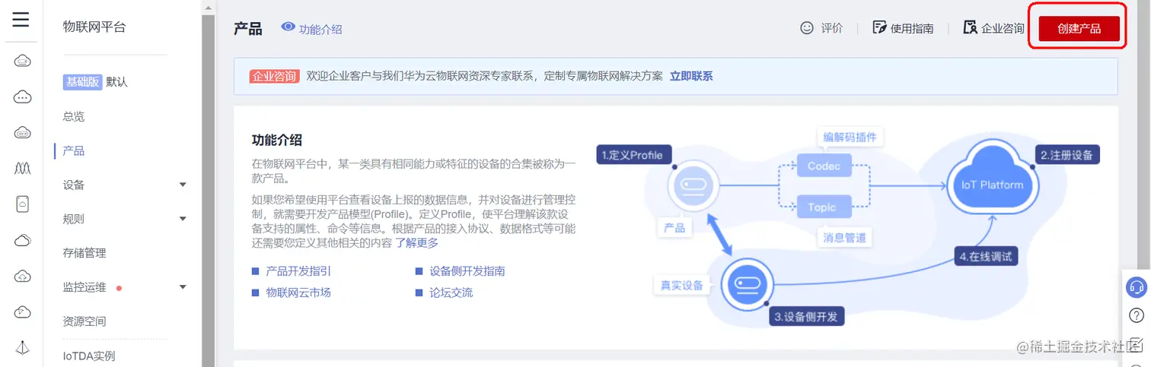The width and height of the screenshot is (1151, 367).
Task: Click the 企业咨询 document icon in the header
Action: click(970, 28)
